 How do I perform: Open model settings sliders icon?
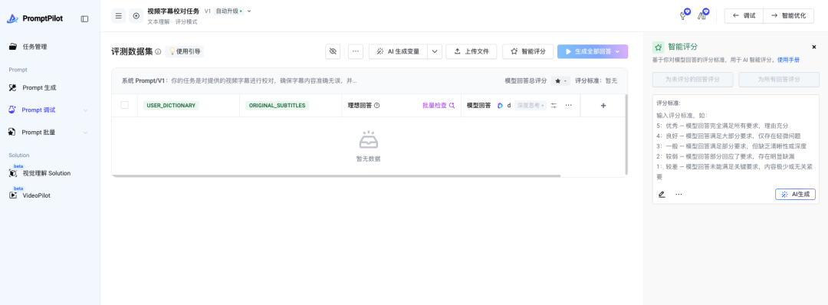[x=554, y=106]
